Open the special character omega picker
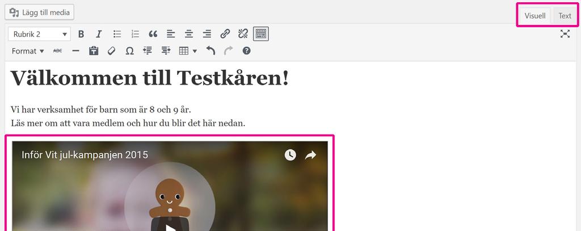 pos(129,51)
